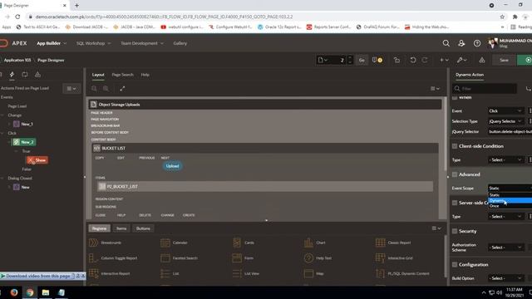
Task: Open the Help tab in center pane
Action: (145, 75)
